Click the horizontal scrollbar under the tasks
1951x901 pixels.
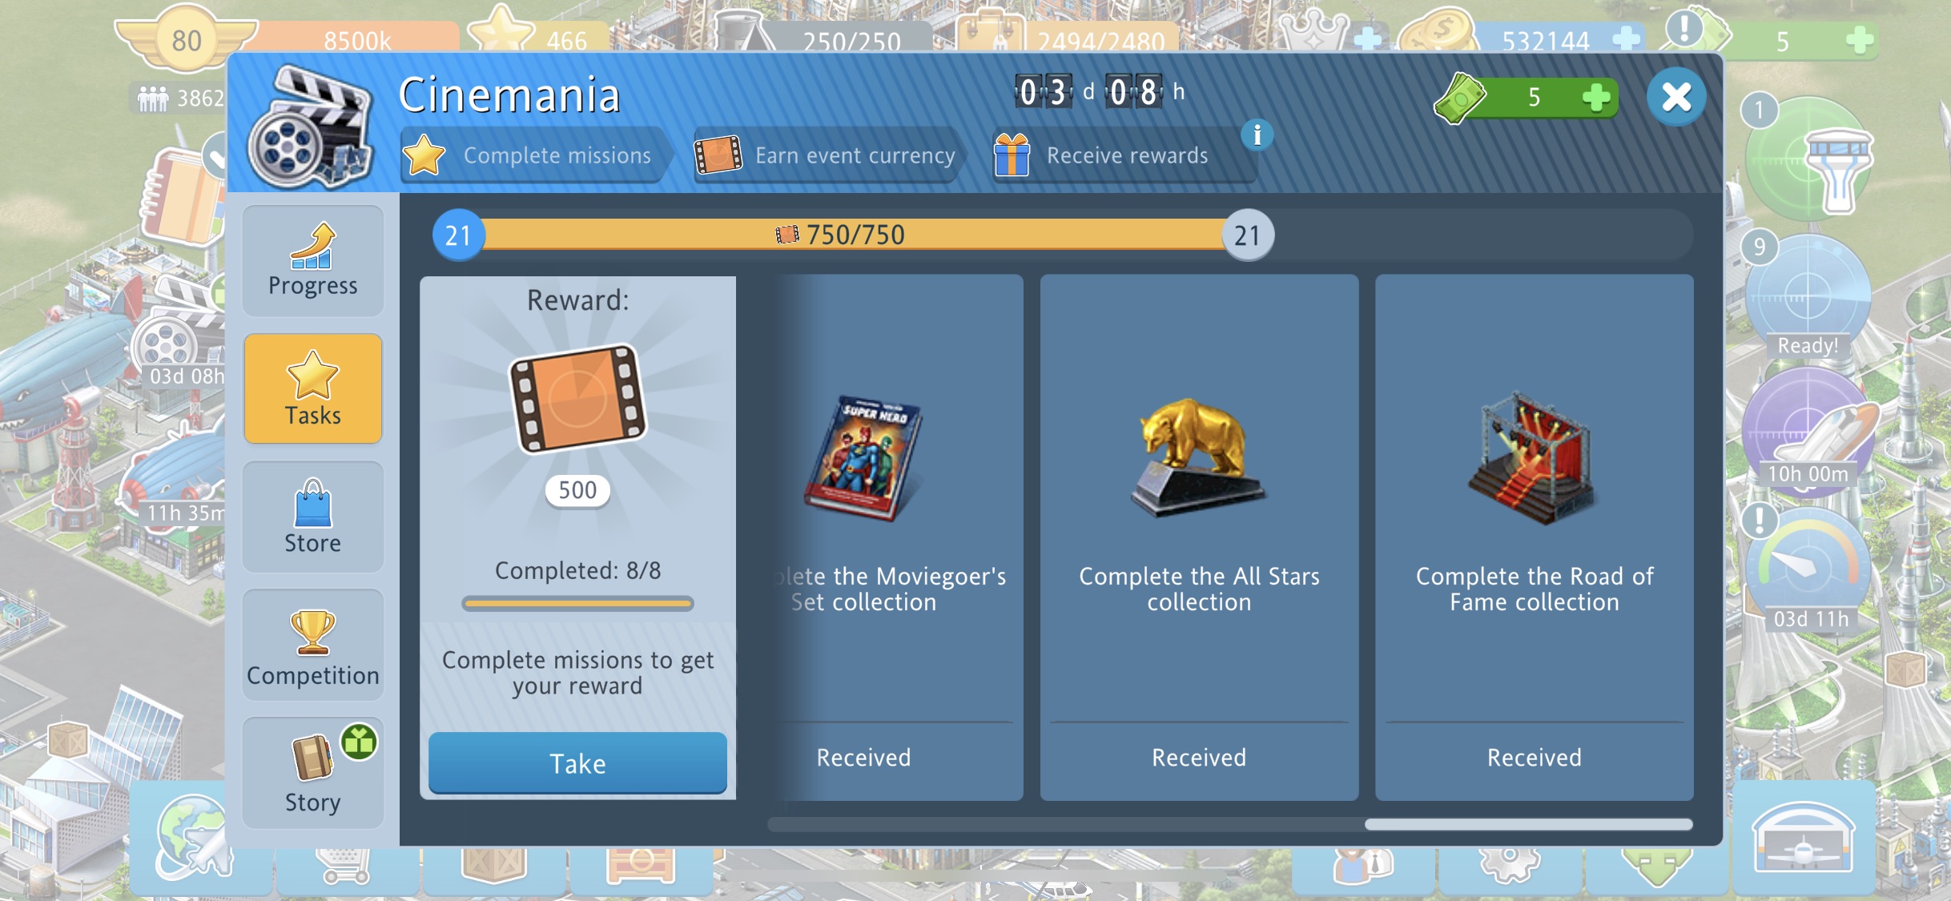tap(1229, 824)
